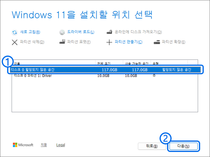Image resolution: width=210 pixels, height=157 pixels.
Task: Click the load driver disc icon
Action: 62,32
